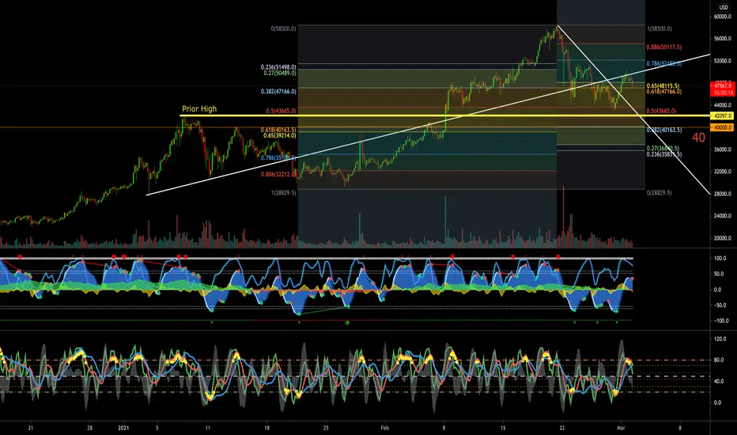Click the Feb marker on the time axis
The image size is (737, 435).
coord(385,428)
